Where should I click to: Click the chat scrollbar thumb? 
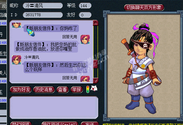click(x=96, y=64)
